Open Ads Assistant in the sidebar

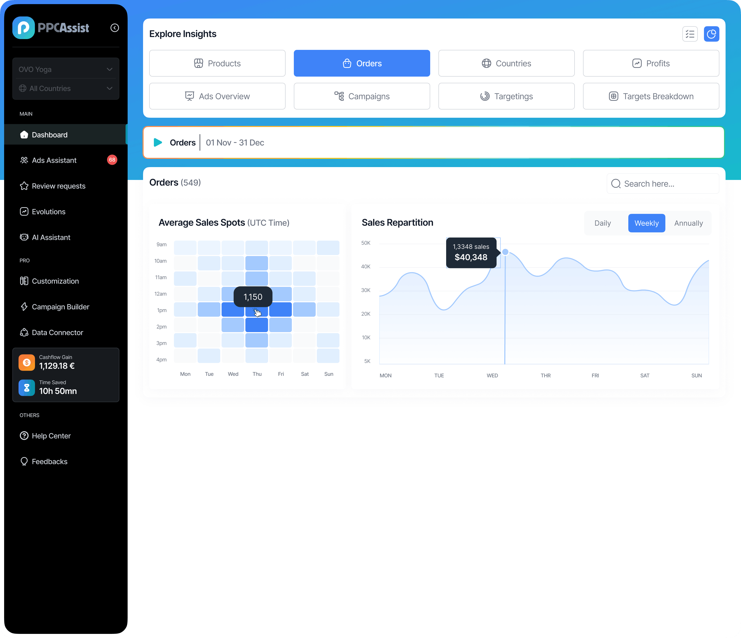(54, 160)
